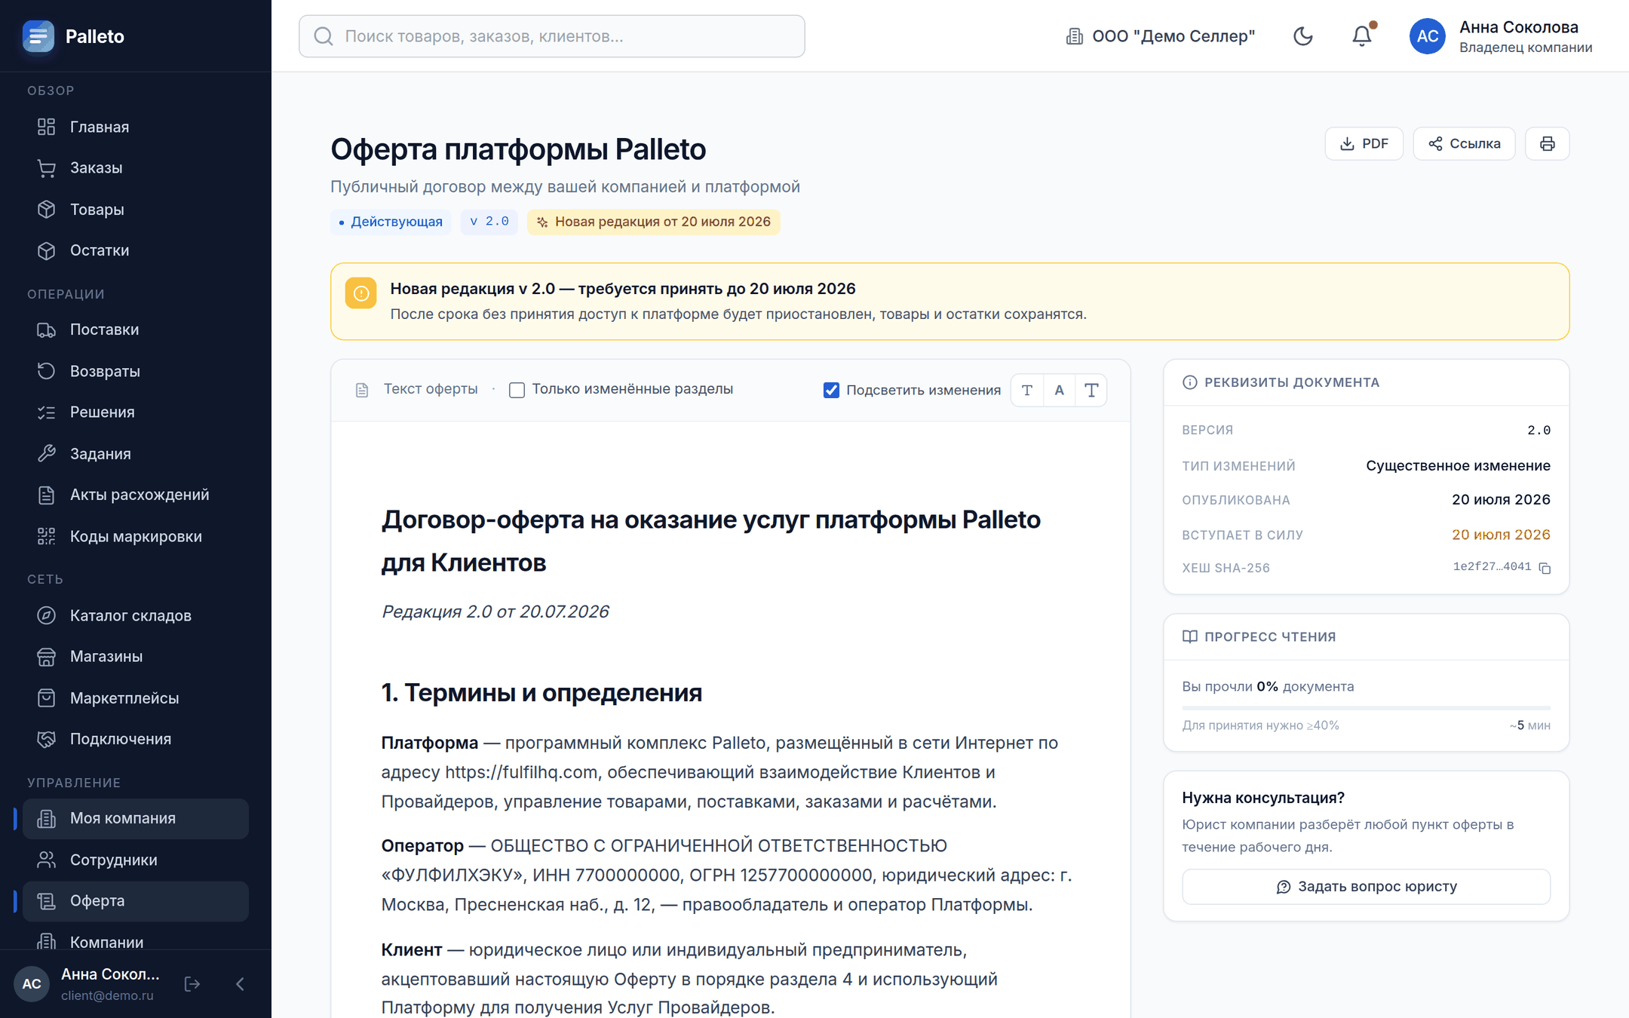Click Существенное изменение value
The width and height of the screenshot is (1629, 1018).
click(x=1459, y=466)
